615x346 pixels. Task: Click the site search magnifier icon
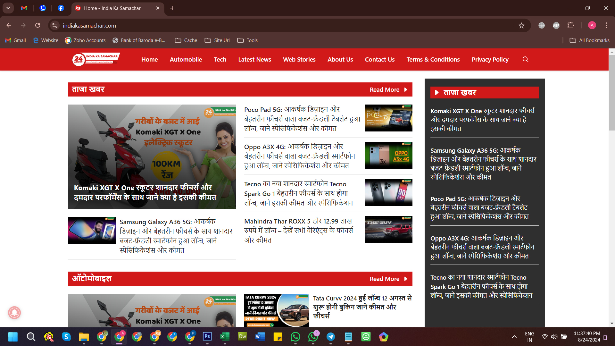point(525,59)
